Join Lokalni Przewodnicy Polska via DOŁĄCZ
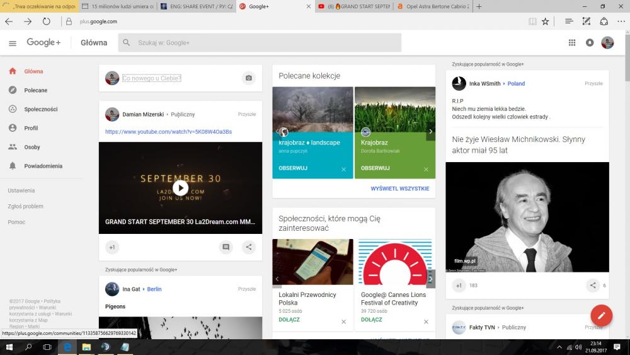The image size is (630, 355). pyautogui.click(x=289, y=320)
